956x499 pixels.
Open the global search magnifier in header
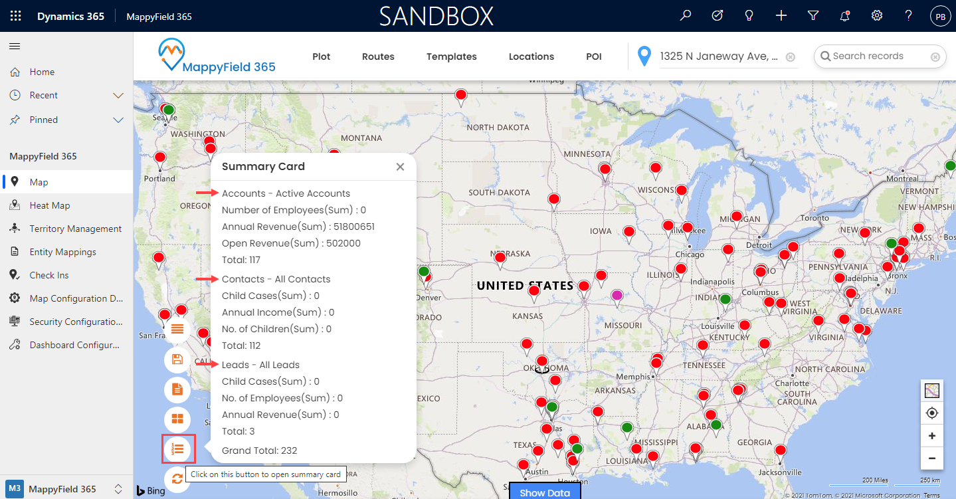coord(686,16)
